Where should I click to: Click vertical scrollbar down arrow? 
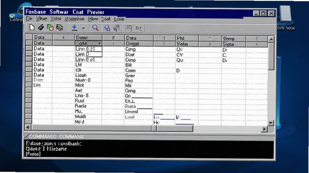tap(271, 123)
